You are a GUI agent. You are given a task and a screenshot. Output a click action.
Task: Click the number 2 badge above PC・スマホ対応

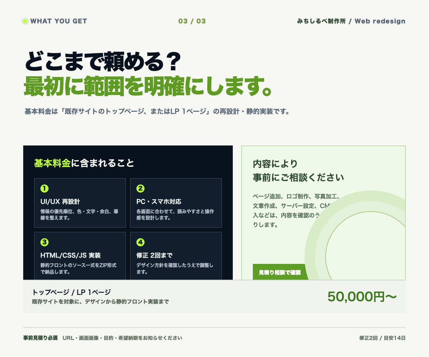coord(140,188)
